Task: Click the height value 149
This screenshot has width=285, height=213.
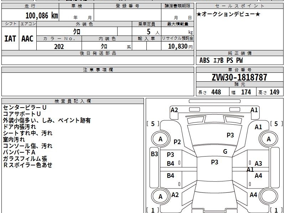Action: tap(274, 92)
